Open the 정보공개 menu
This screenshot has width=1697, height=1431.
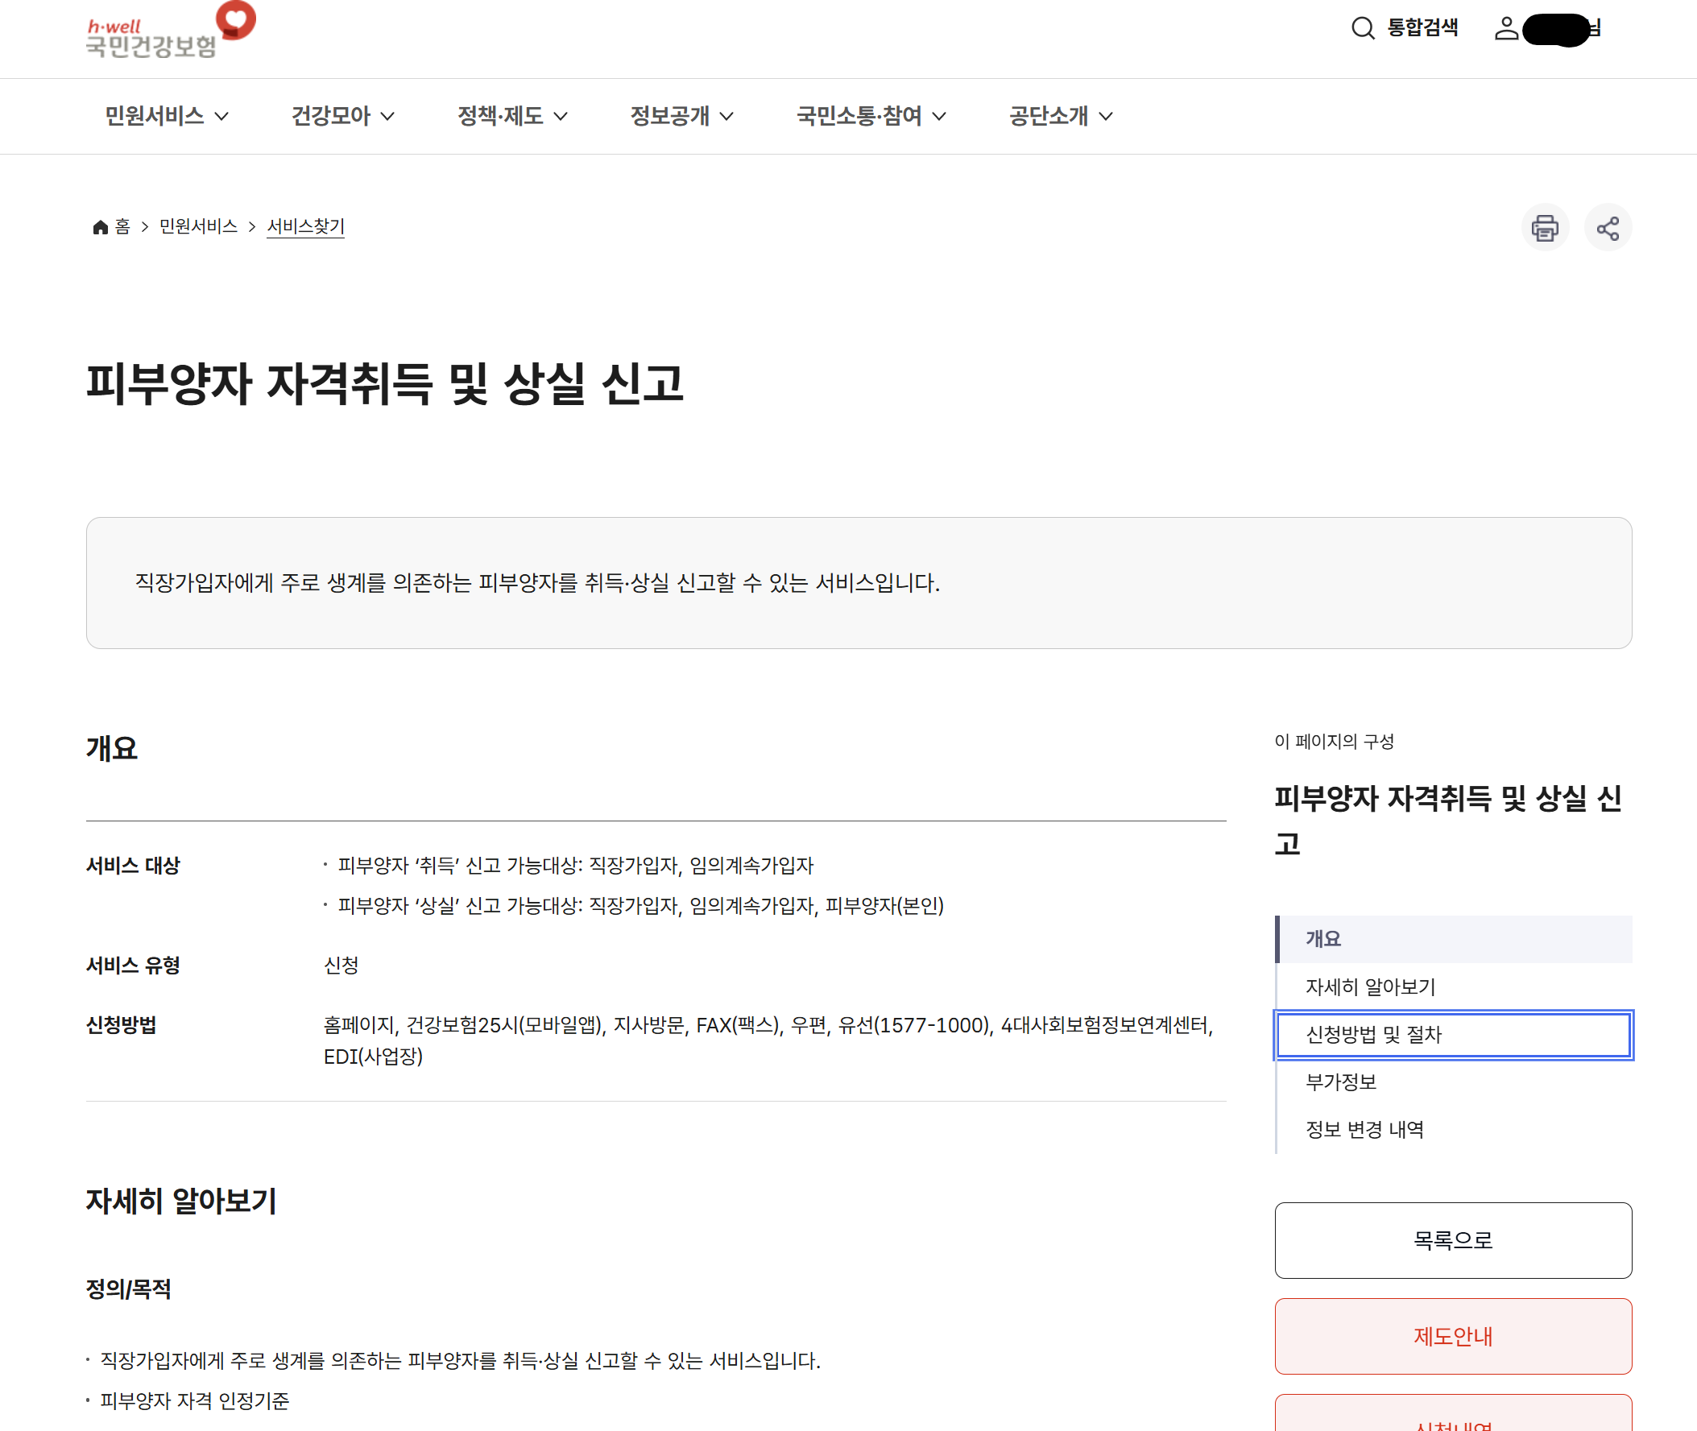681,116
